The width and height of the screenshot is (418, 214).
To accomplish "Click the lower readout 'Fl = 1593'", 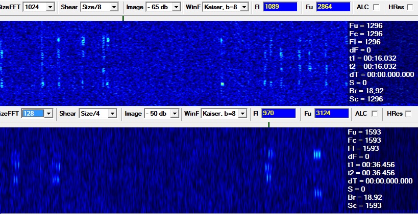I will click(x=363, y=148).
